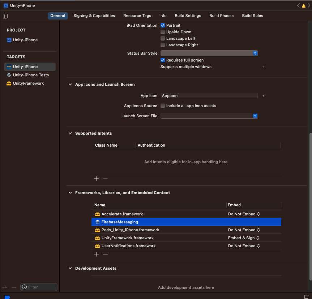Click minus icon under Frameworks list
The width and height of the screenshot is (312, 299).
(105, 254)
